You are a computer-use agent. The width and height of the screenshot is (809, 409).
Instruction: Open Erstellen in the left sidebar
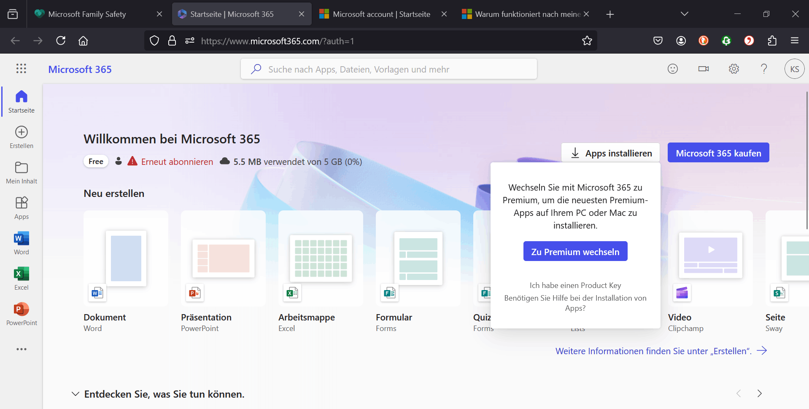point(22,137)
